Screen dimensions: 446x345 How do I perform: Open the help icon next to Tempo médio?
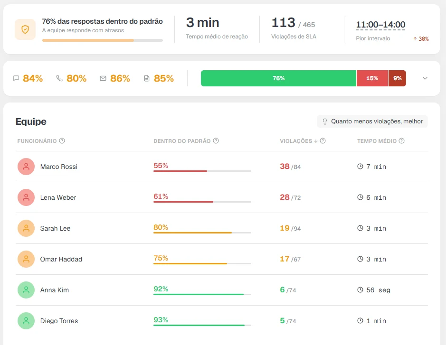click(x=401, y=140)
